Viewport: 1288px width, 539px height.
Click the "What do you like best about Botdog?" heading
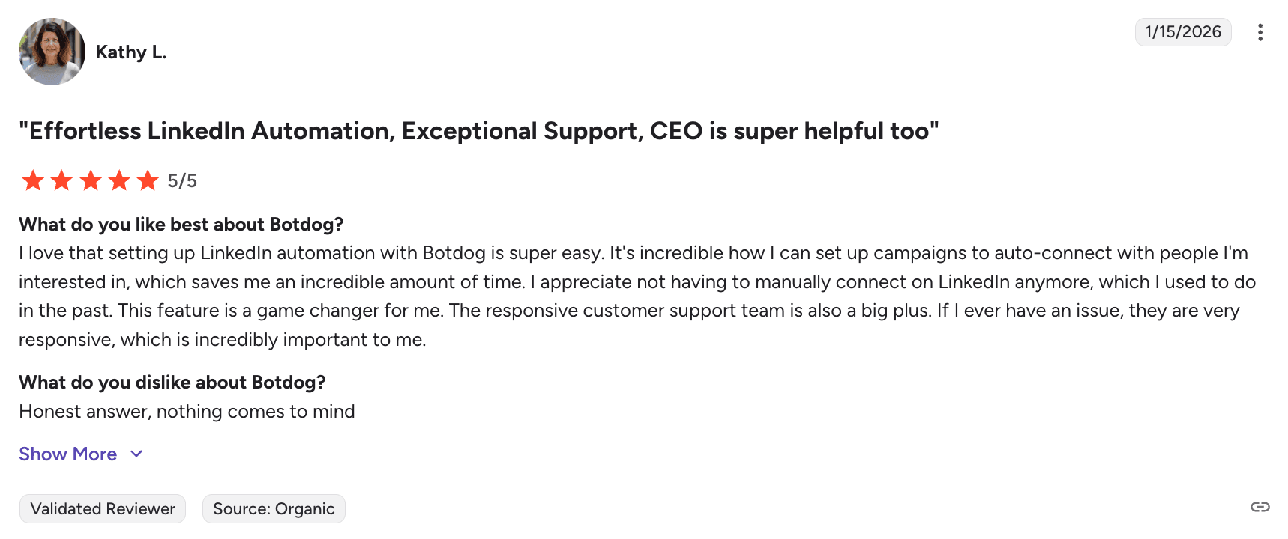coord(181,225)
